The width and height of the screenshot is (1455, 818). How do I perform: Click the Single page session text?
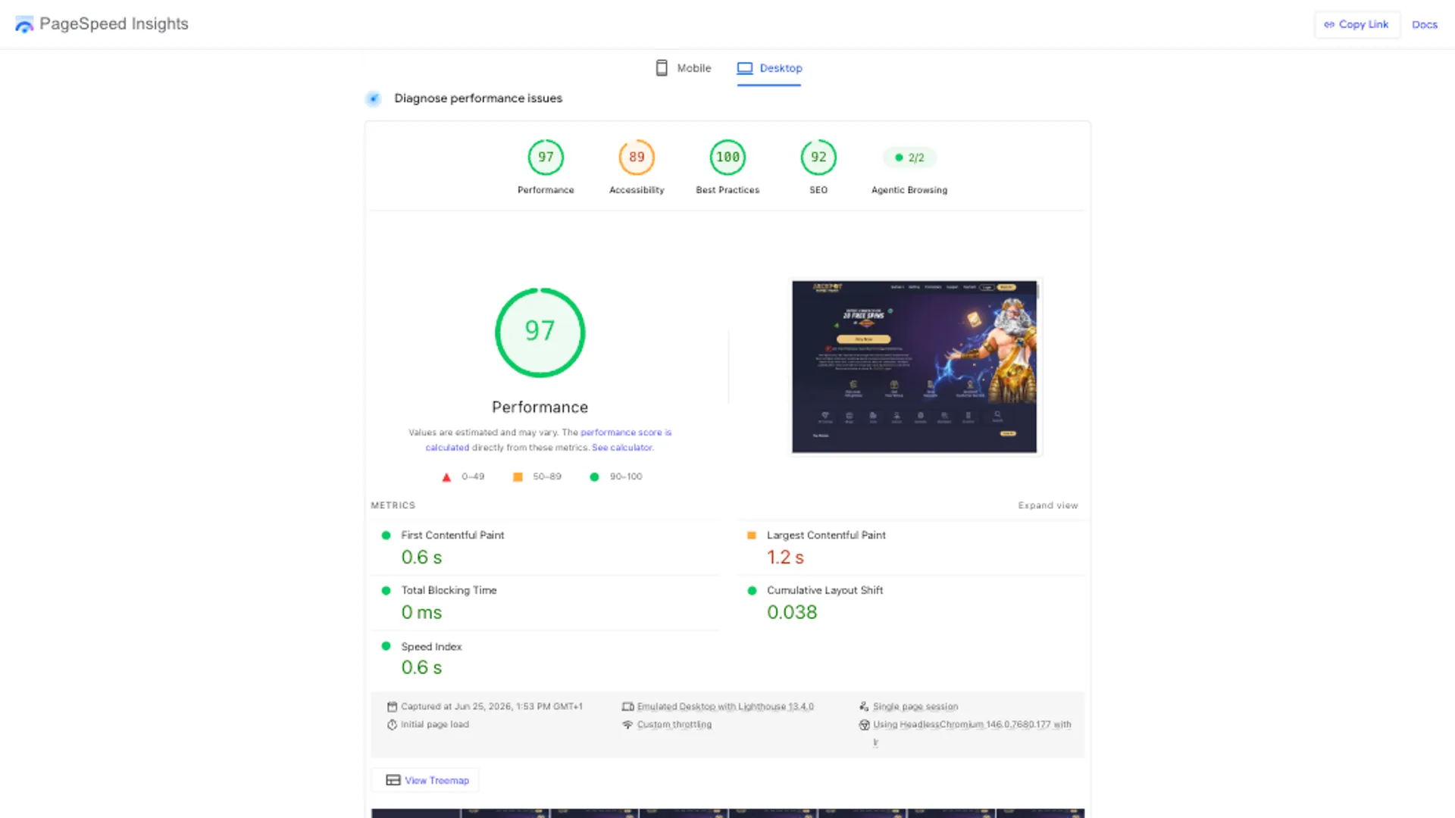point(915,707)
